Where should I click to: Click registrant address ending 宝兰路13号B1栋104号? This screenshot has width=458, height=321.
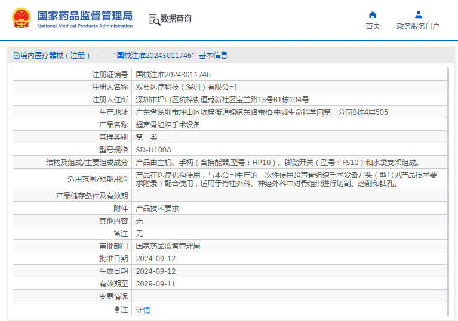coord(222,100)
